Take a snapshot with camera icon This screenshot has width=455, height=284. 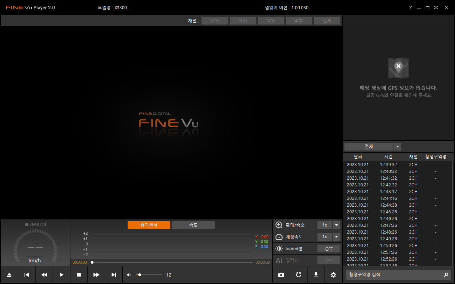tap(281, 275)
